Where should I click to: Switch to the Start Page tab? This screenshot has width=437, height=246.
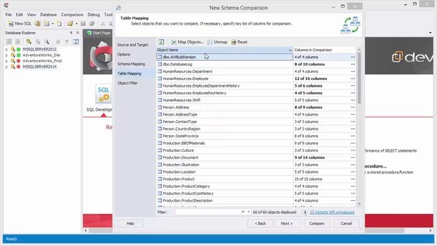[98, 33]
